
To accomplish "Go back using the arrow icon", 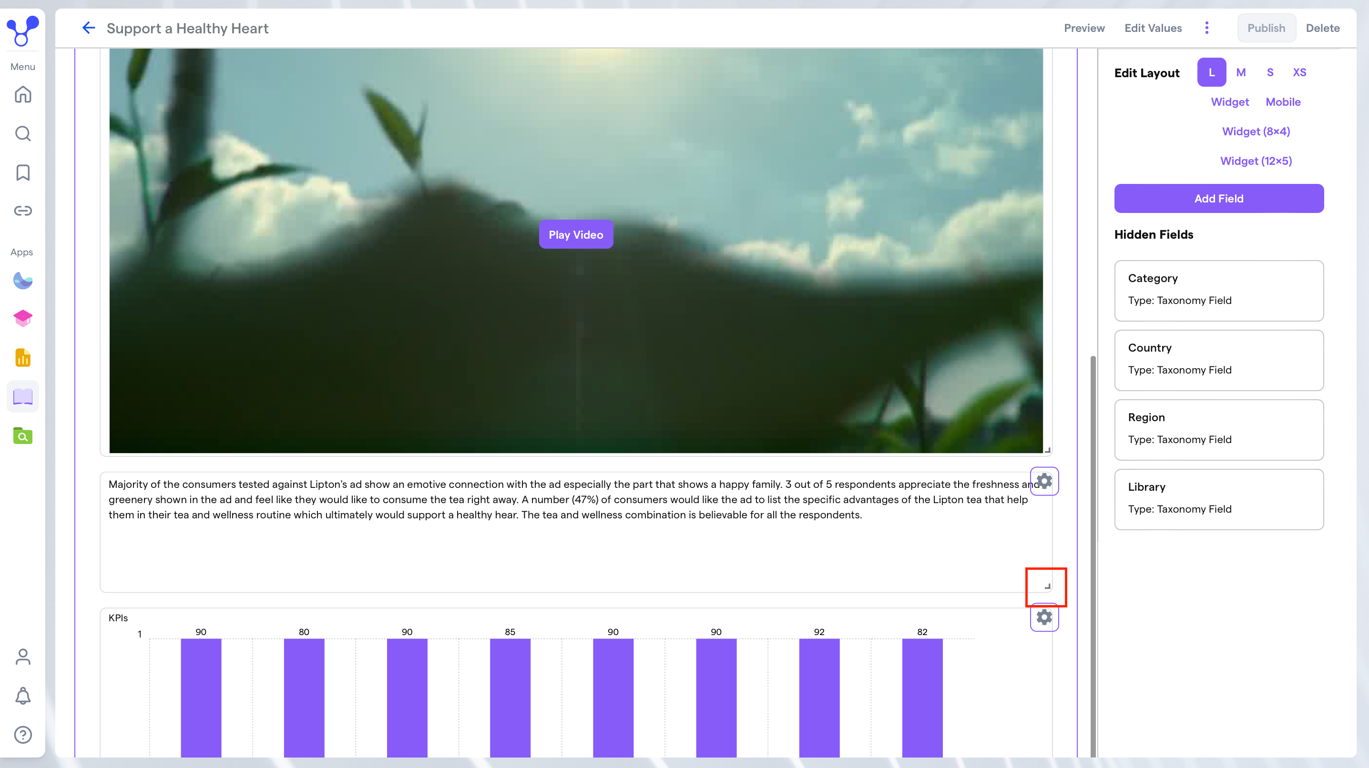I will [x=88, y=28].
